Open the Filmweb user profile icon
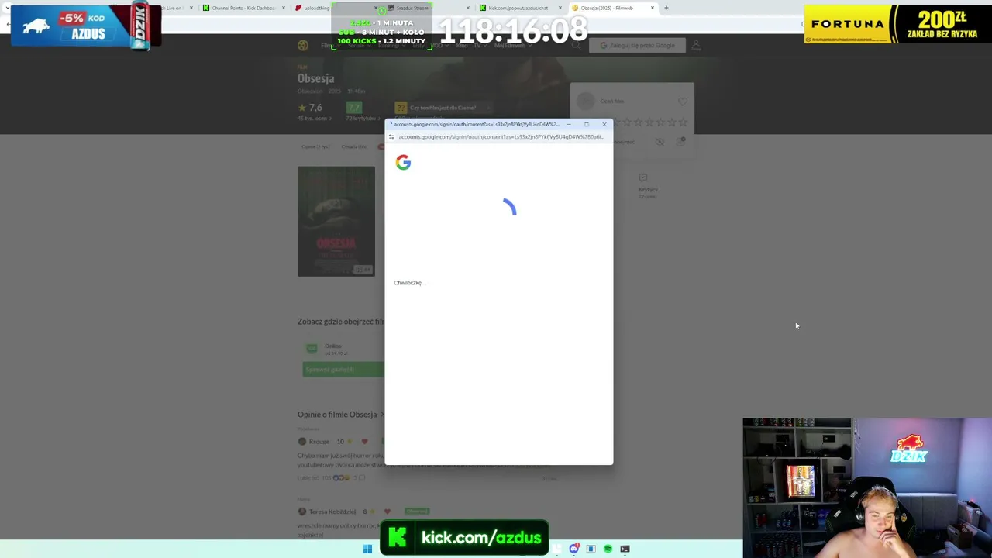Viewport: 992px width, 558px height. [696, 46]
